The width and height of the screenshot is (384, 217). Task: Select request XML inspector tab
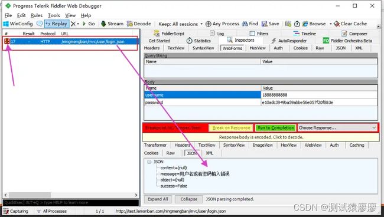359,48
